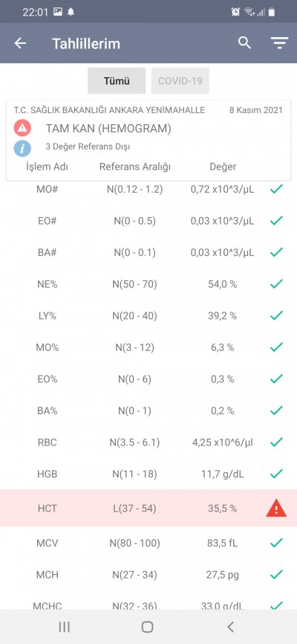
Task: Tap TAM KAN (HEMOGRAM) title
Action: point(108,129)
